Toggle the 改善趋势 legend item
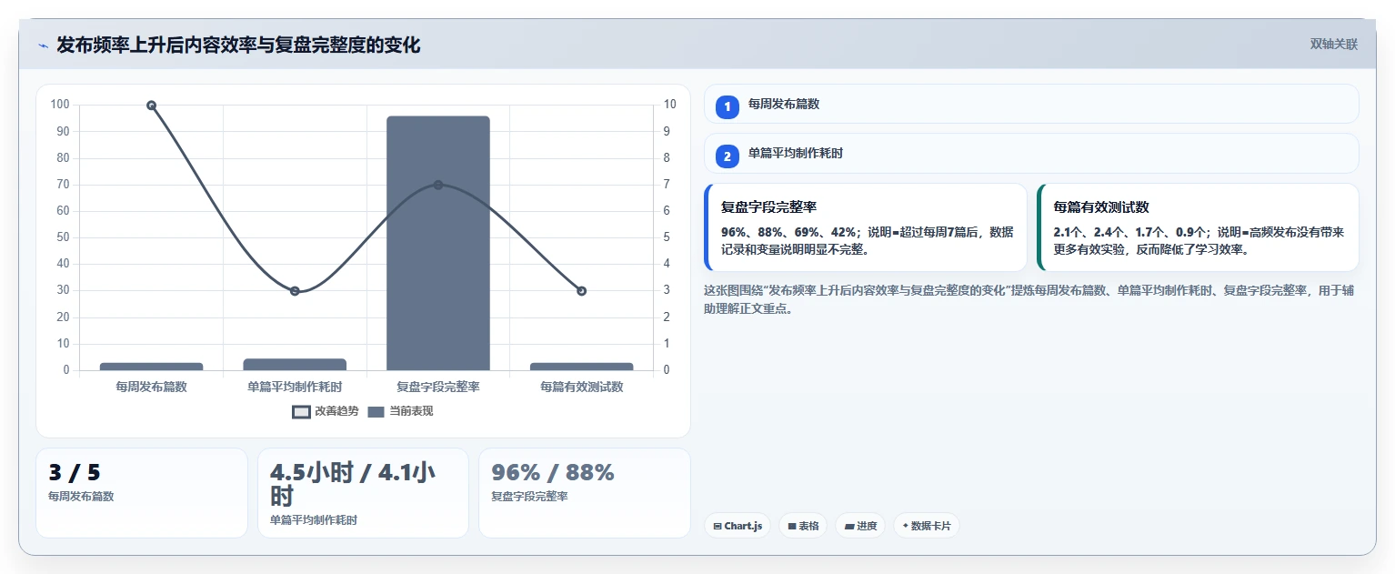Screen dimensions: 1395x574 [x=325, y=411]
